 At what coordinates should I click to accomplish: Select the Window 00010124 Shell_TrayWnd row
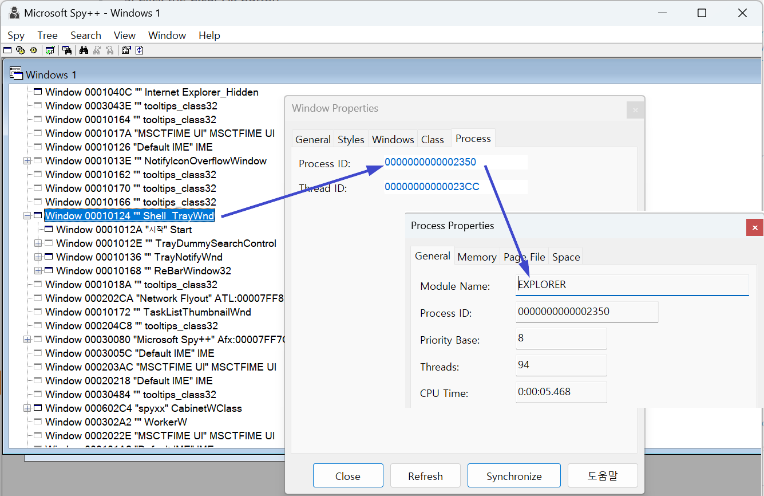click(x=129, y=216)
